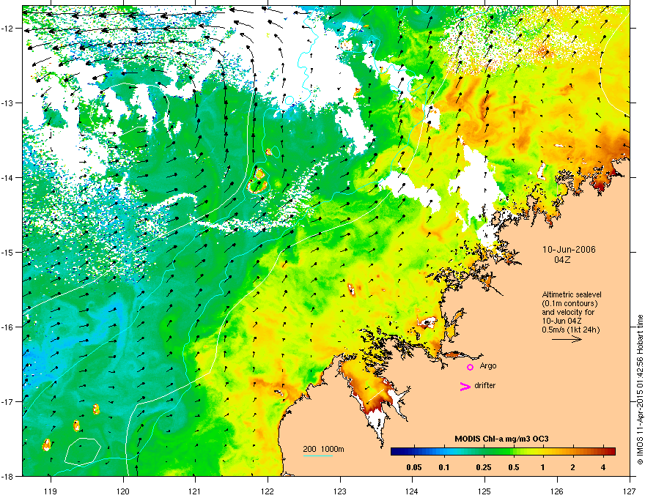Image resolution: width=645 pixels, height=498 pixels.
Task: Click the 0.5 colorbar tick label
Action: 513,467
